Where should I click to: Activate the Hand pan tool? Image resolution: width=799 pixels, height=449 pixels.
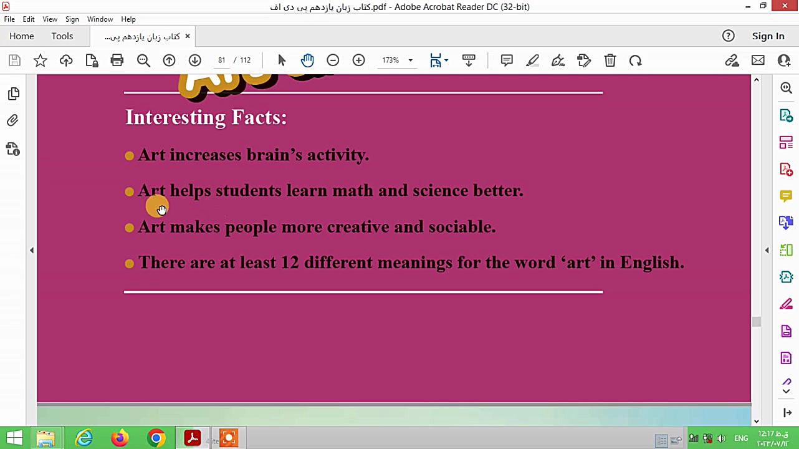click(x=307, y=60)
